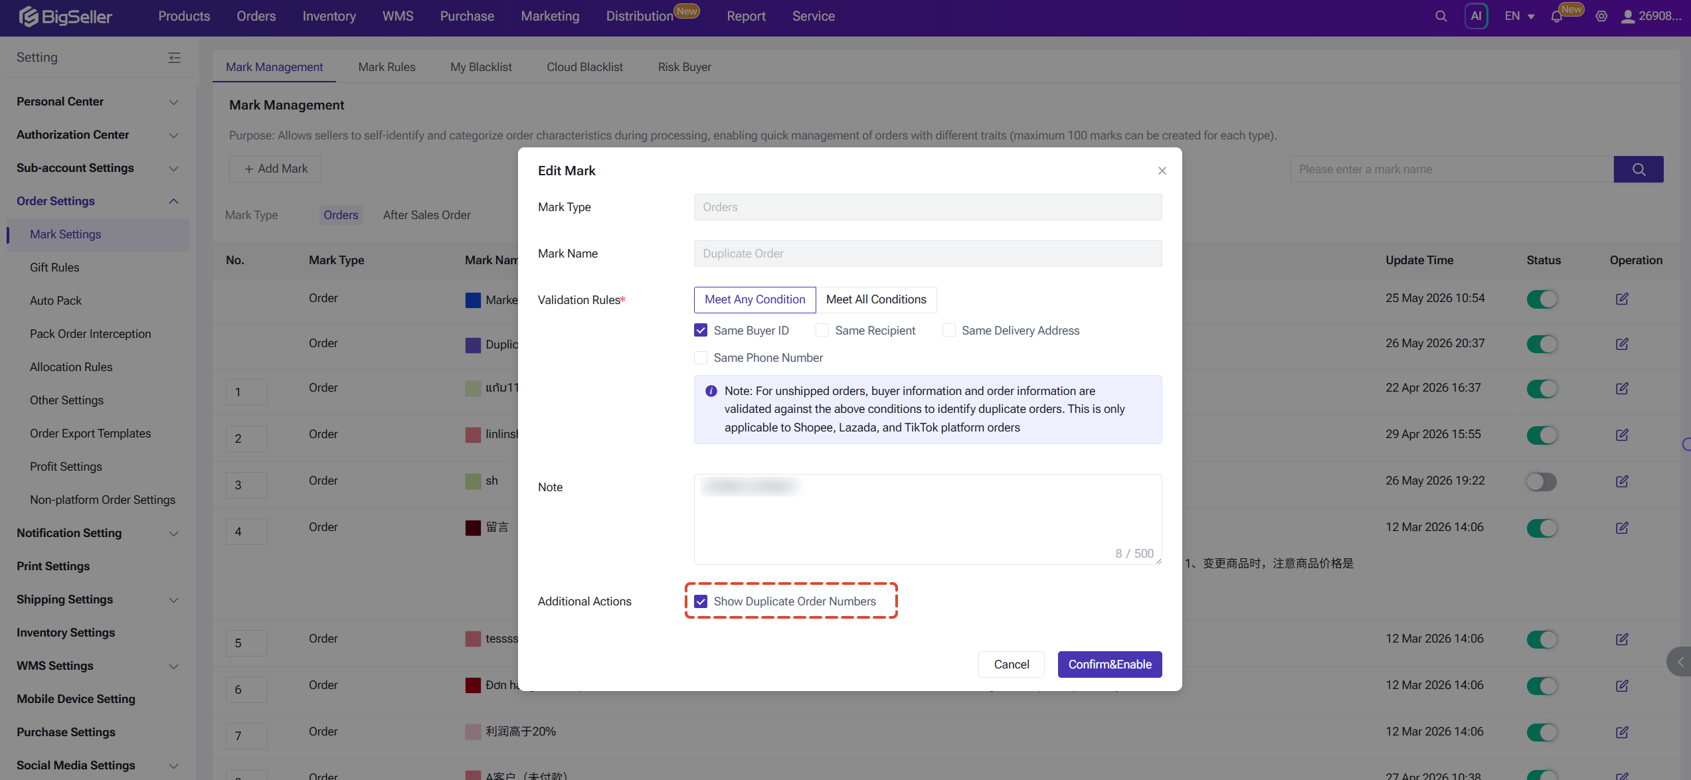
Task: Toggle status switch for row 5
Action: point(1542,639)
